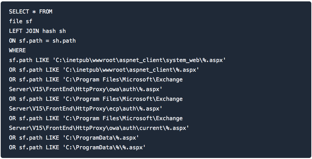Click first 'Program Files\Microsoft\Exchange' path text
The width and height of the screenshot is (312, 159).
pyautogui.click(x=128, y=80)
